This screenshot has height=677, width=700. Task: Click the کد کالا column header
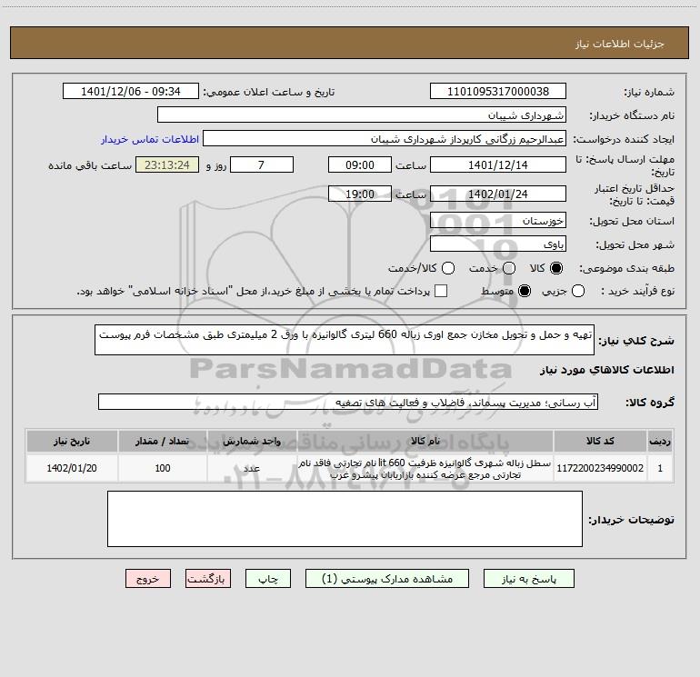point(600,441)
